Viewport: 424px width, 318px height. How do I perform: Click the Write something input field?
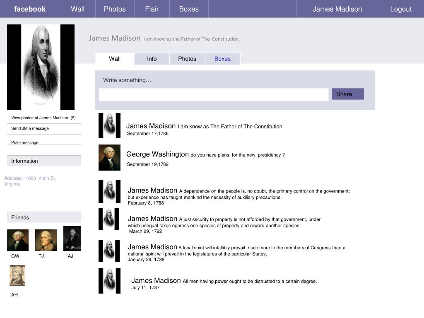pyautogui.click(x=214, y=95)
